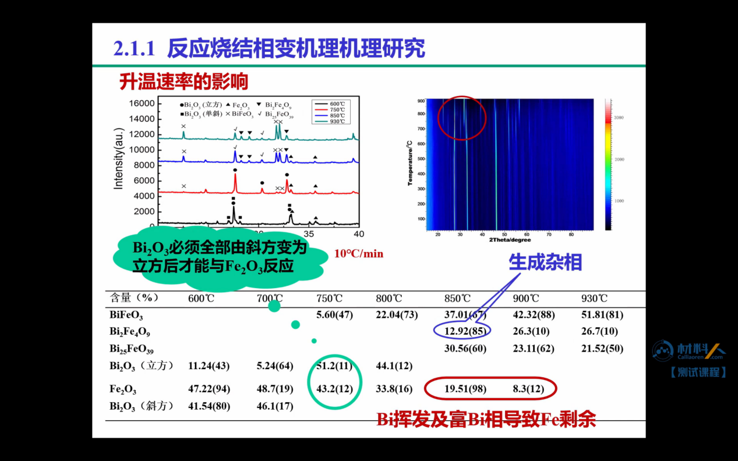The width and height of the screenshot is (738, 461).
Task: Select the "Bi2O3（立方）" table row label
Action: 142,366
